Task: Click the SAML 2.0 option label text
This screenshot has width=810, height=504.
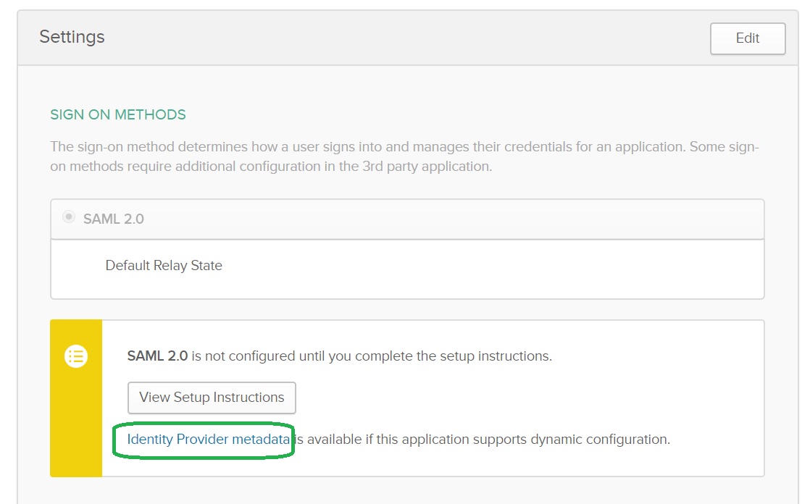Action: pos(114,219)
